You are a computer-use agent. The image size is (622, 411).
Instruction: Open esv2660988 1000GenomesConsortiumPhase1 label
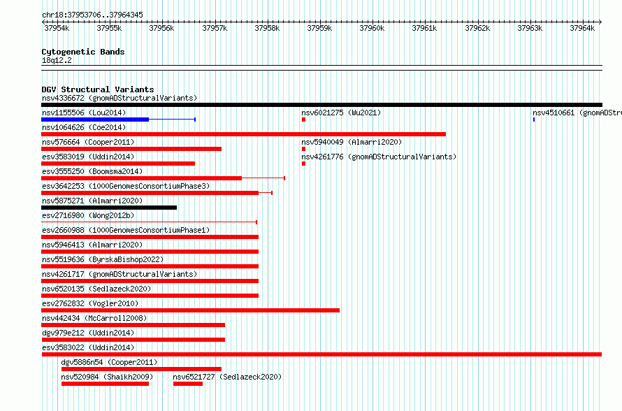126,230
